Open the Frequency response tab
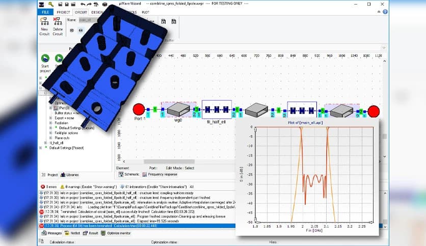 coord(160,174)
